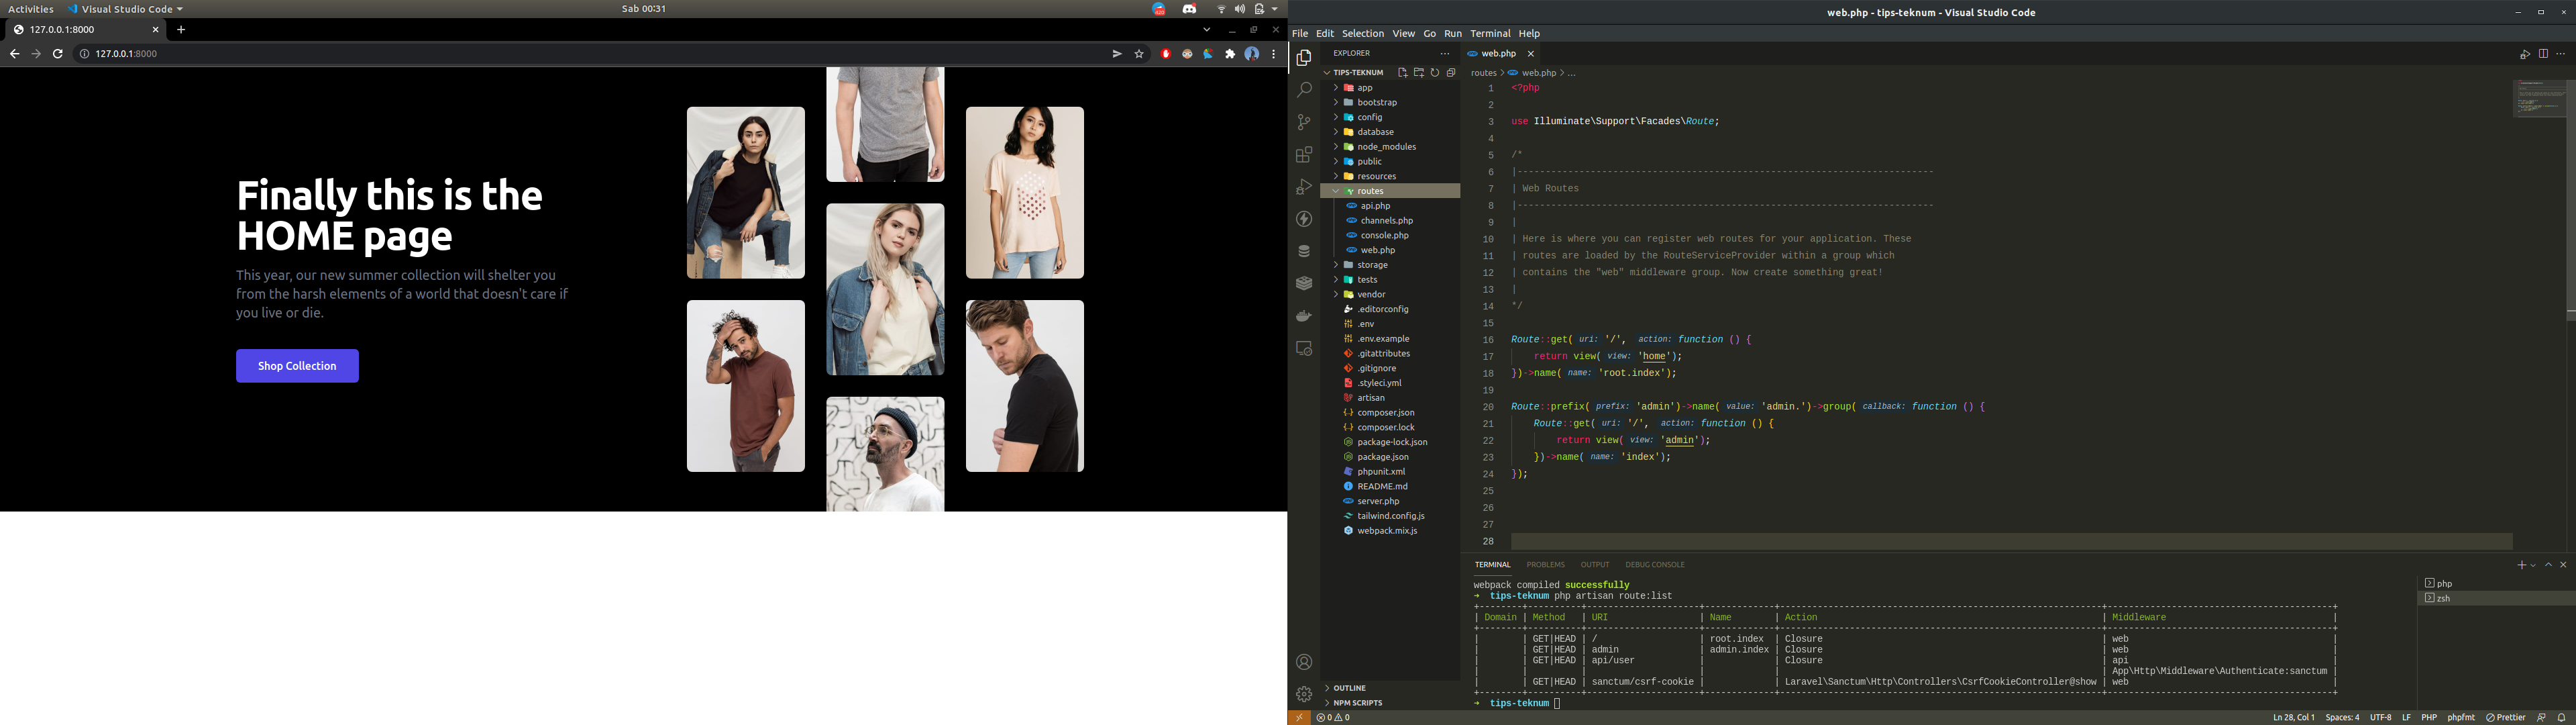The width and height of the screenshot is (2576, 725).
Task: Click the New File icon in Explorer
Action: [1402, 73]
